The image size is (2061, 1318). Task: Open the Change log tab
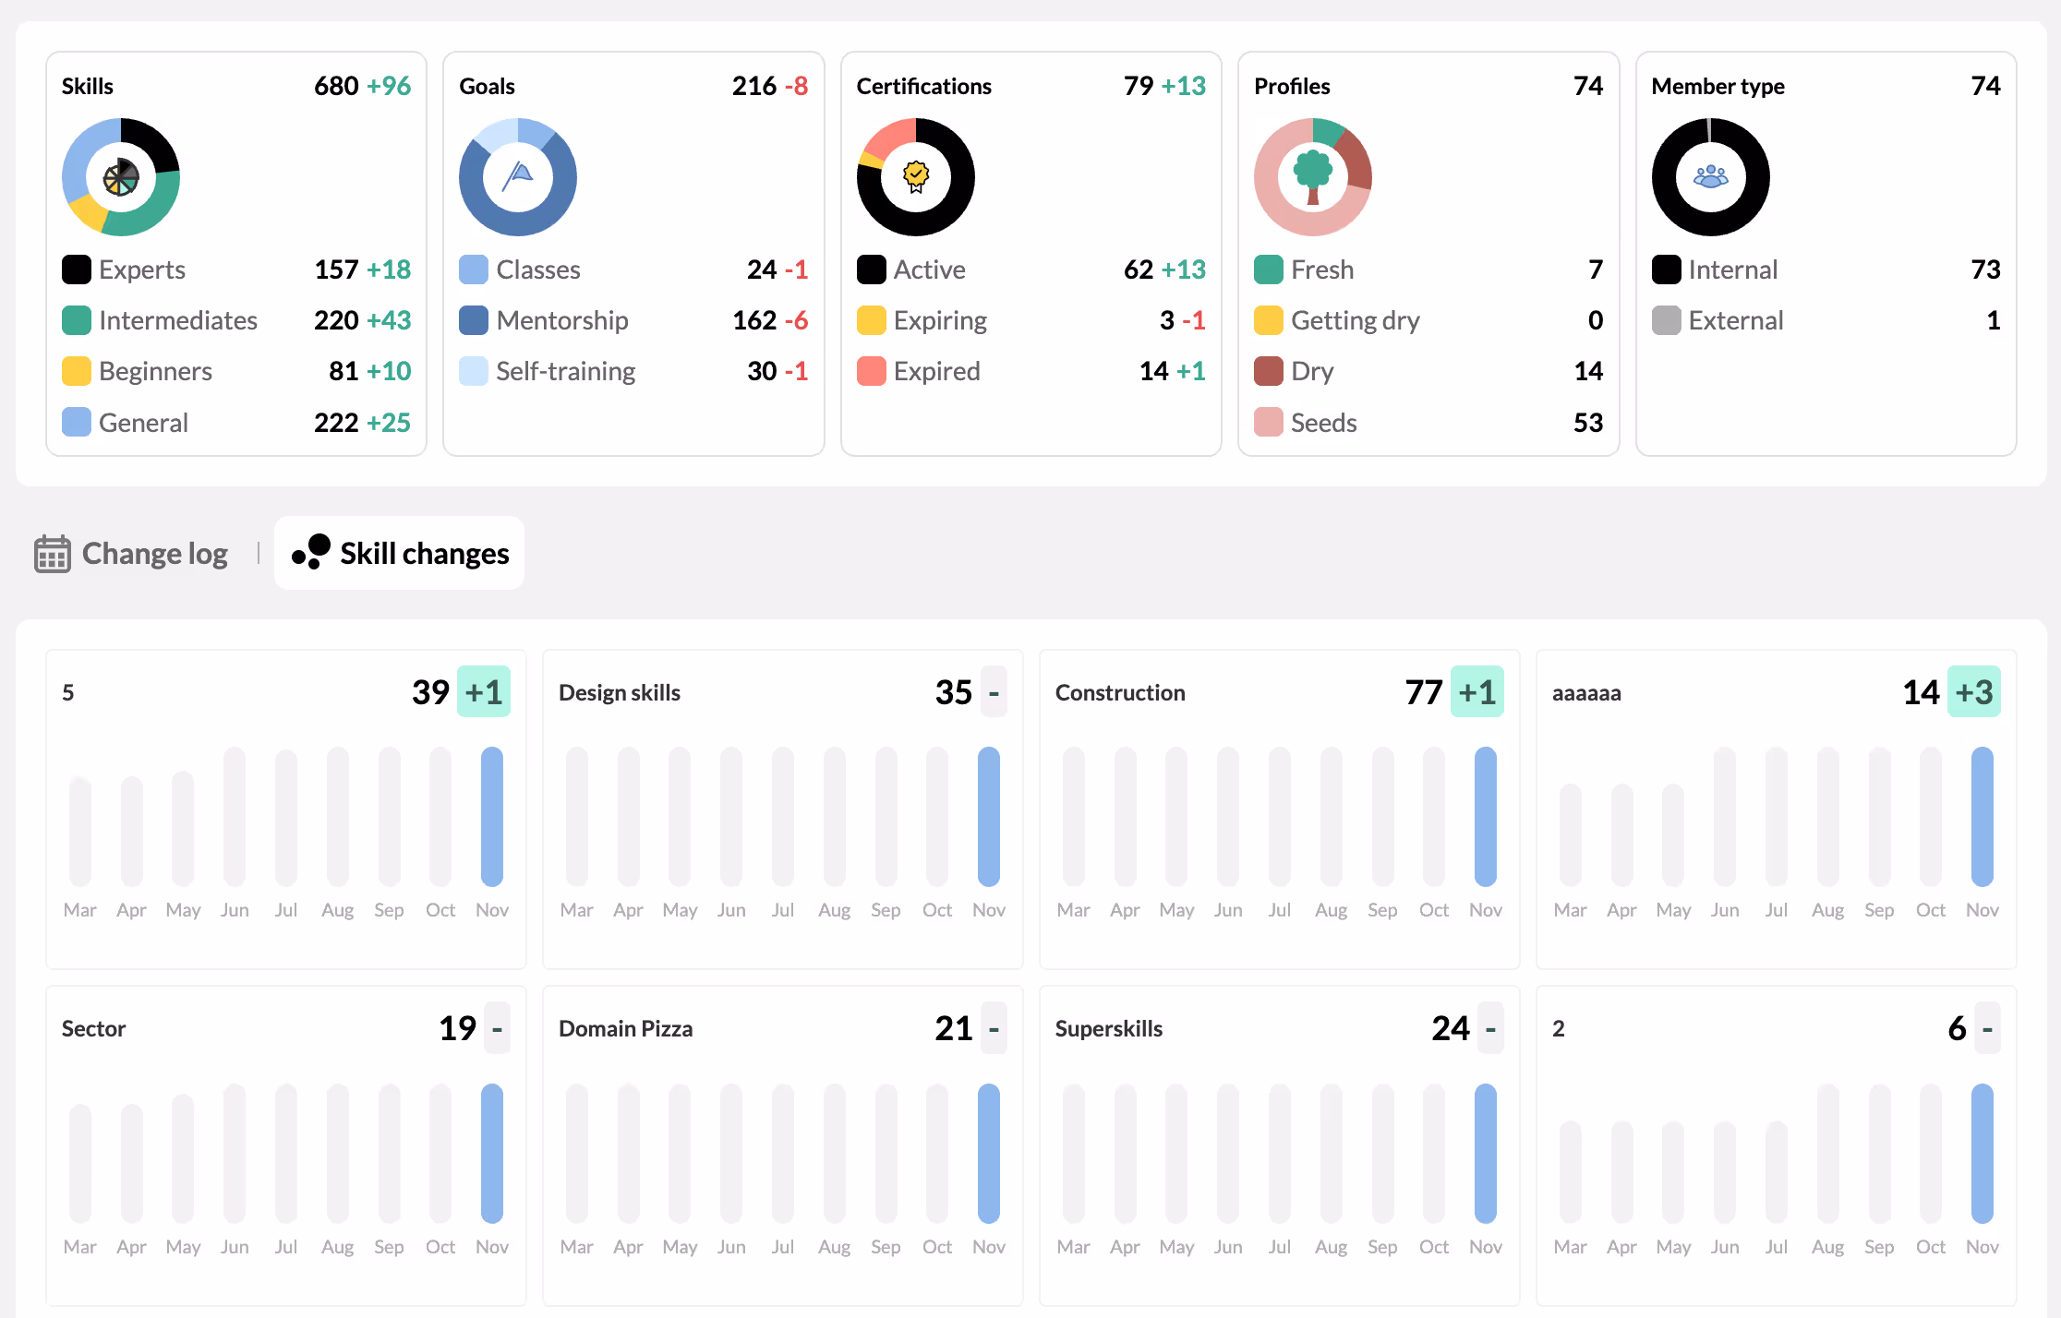[x=154, y=554]
